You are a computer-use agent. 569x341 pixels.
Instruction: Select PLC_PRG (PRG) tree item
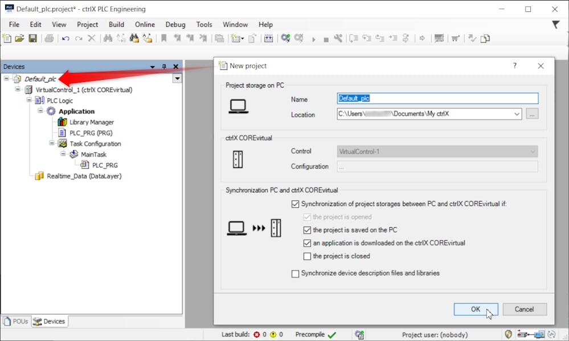[x=91, y=133]
